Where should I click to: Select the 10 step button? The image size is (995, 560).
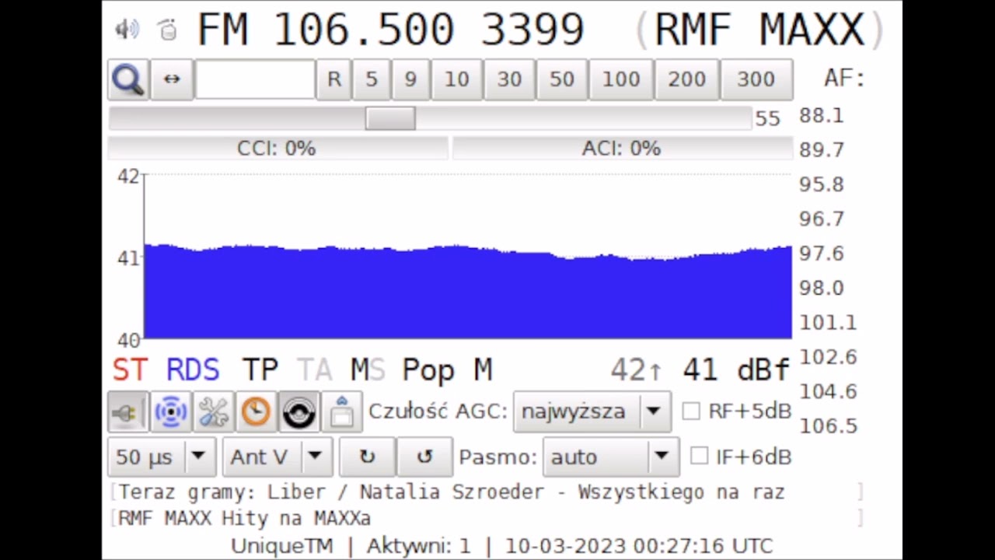(456, 79)
